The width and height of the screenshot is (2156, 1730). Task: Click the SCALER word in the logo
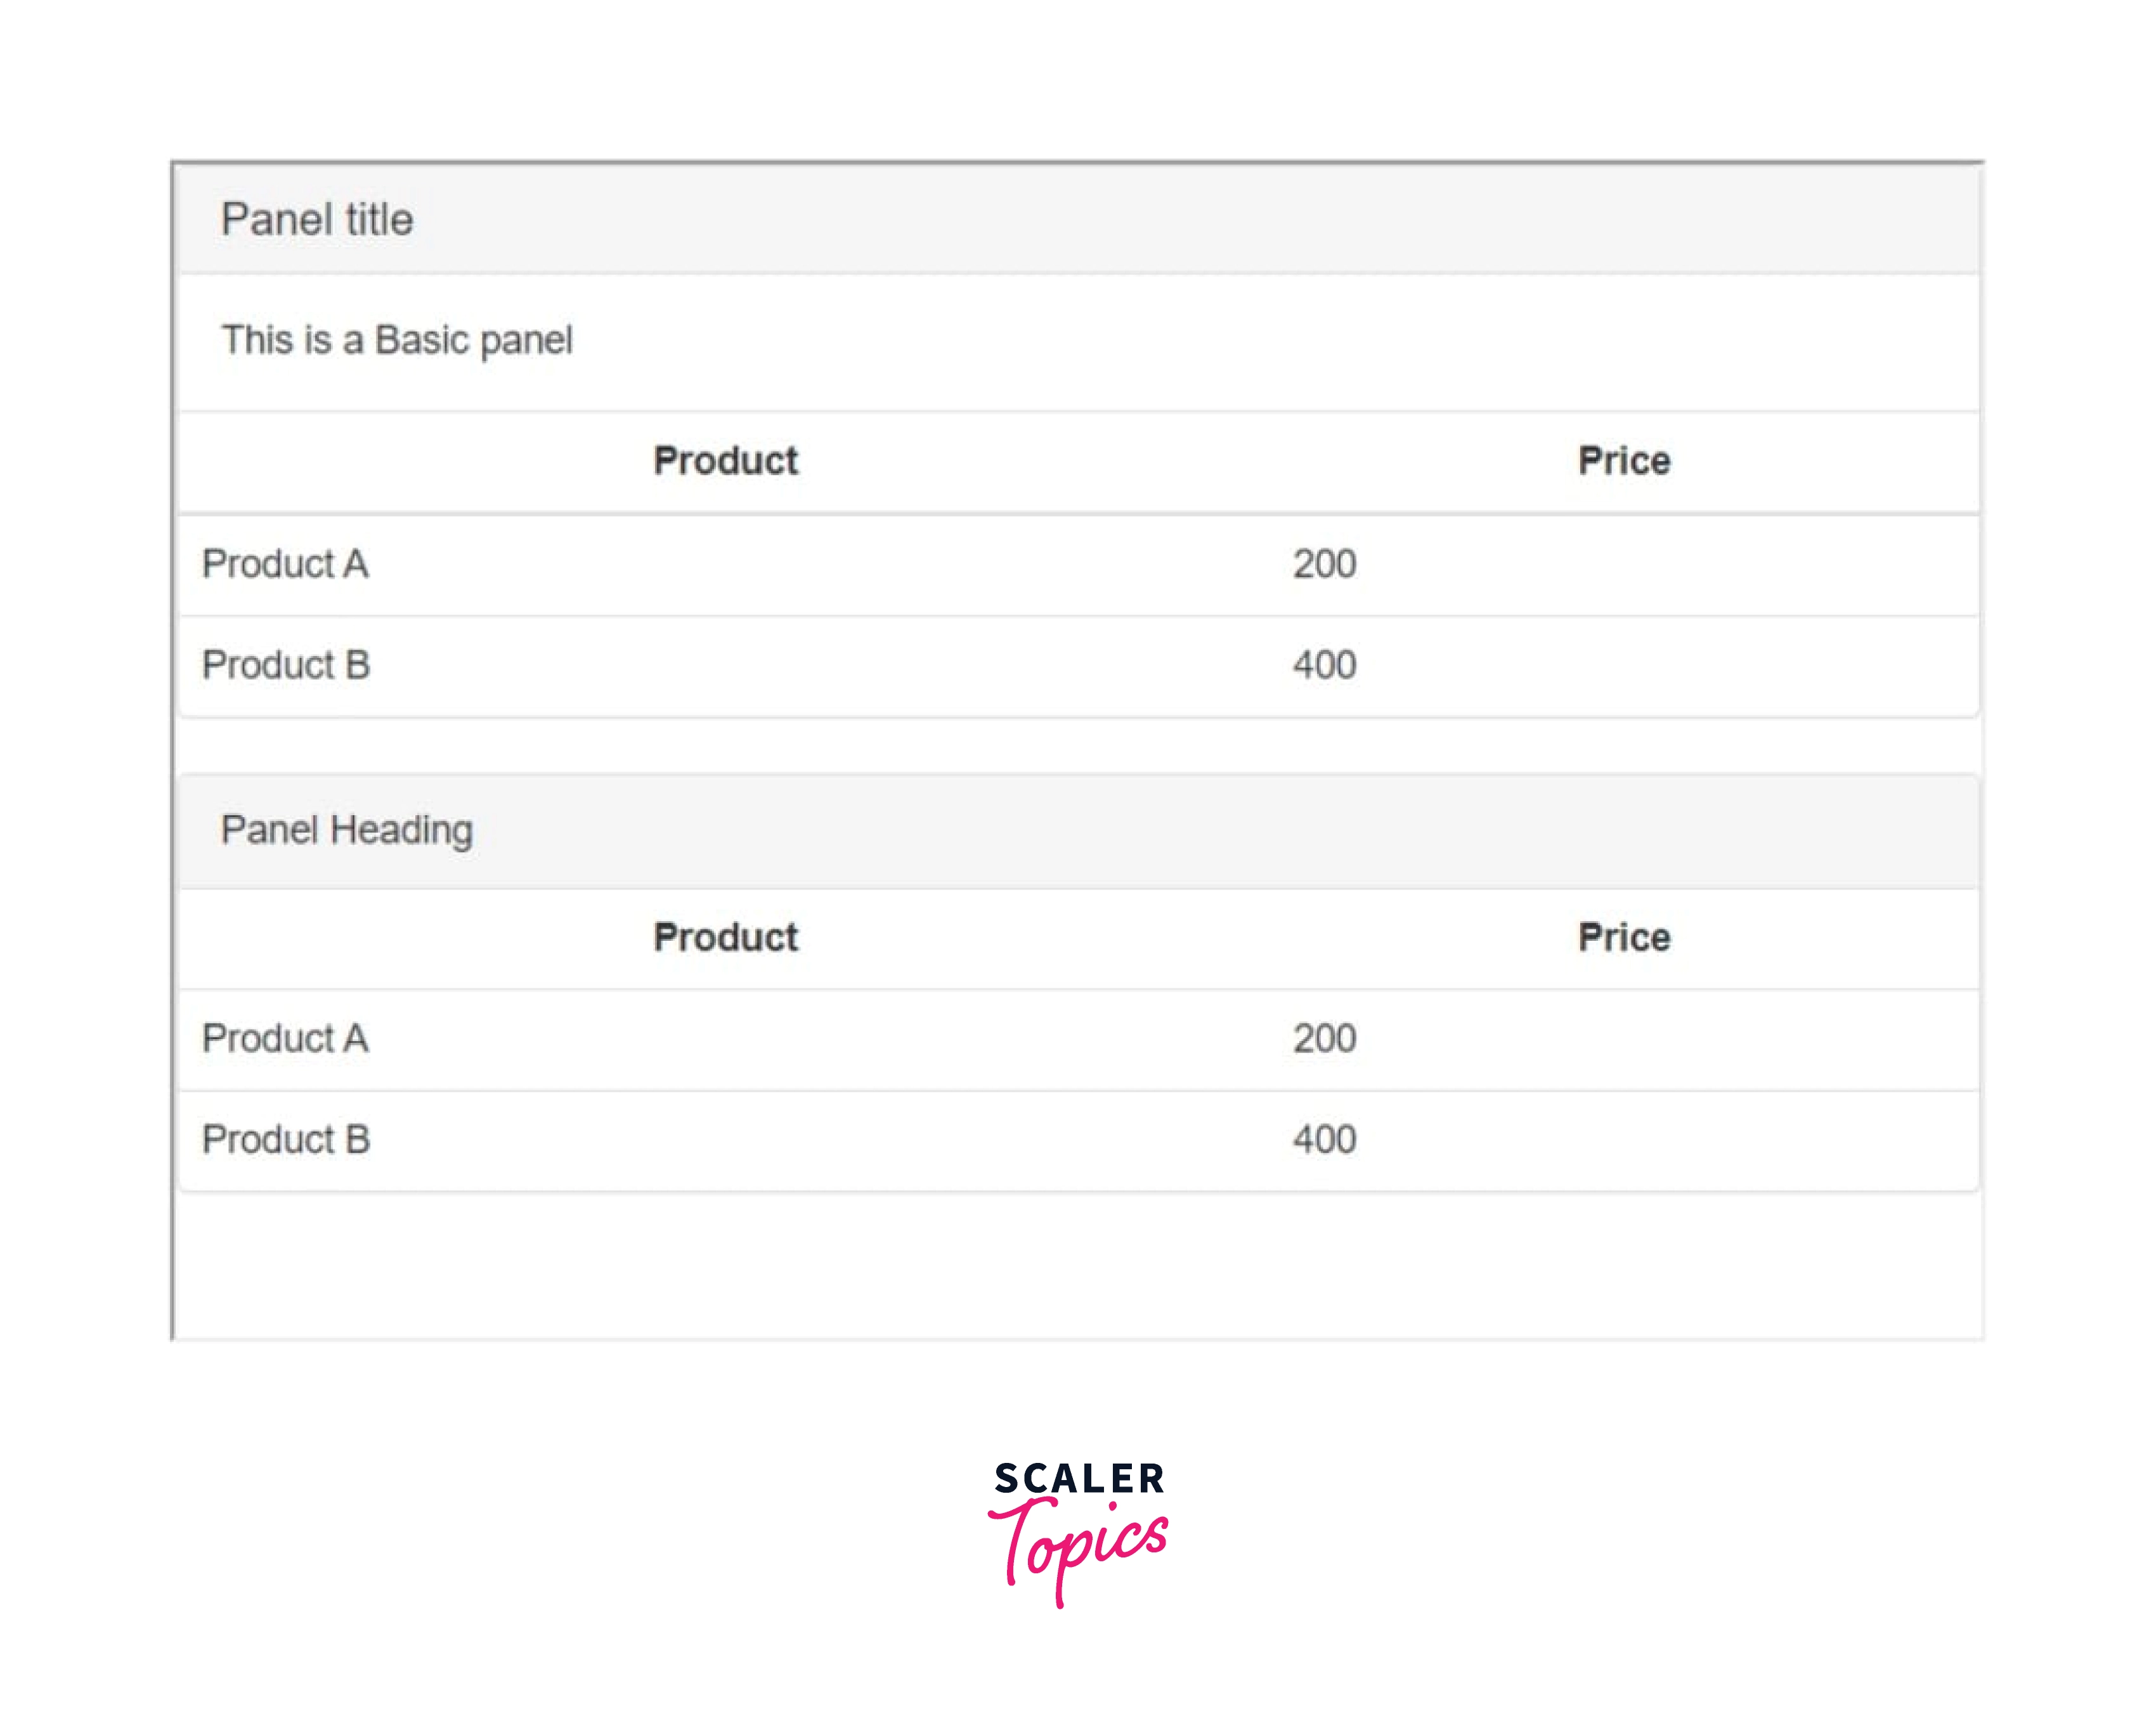tap(1079, 1479)
